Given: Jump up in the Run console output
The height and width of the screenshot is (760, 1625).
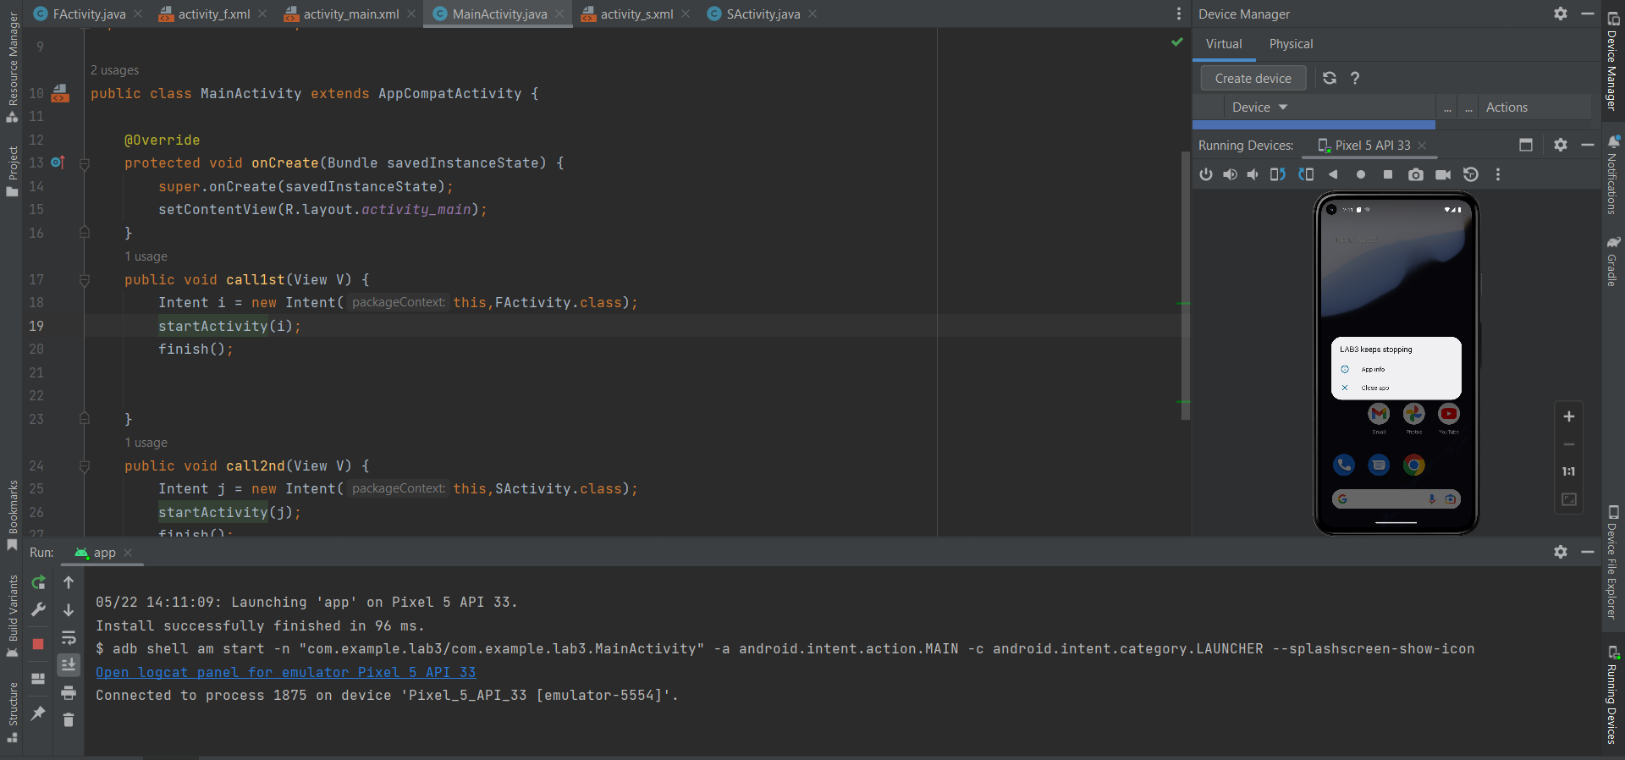Looking at the screenshot, I should click(69, 582).
